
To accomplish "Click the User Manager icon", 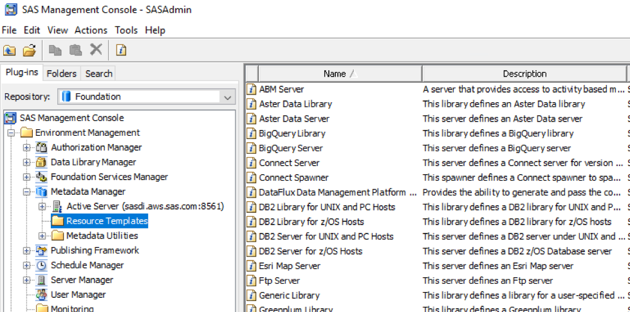I will click(x=42, y=295).
